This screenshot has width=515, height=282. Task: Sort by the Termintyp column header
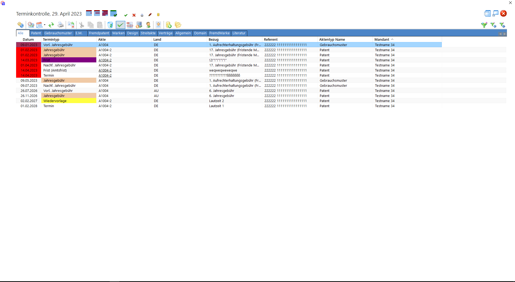point(69,40)
